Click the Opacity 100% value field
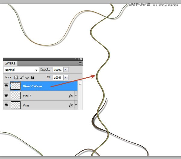 [58, 70]
